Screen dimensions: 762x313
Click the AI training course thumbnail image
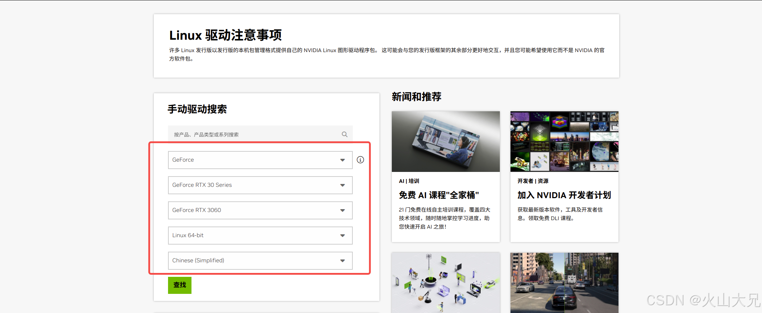445,141
